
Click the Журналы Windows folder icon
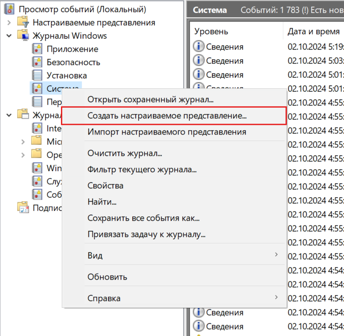coord(23,36)
